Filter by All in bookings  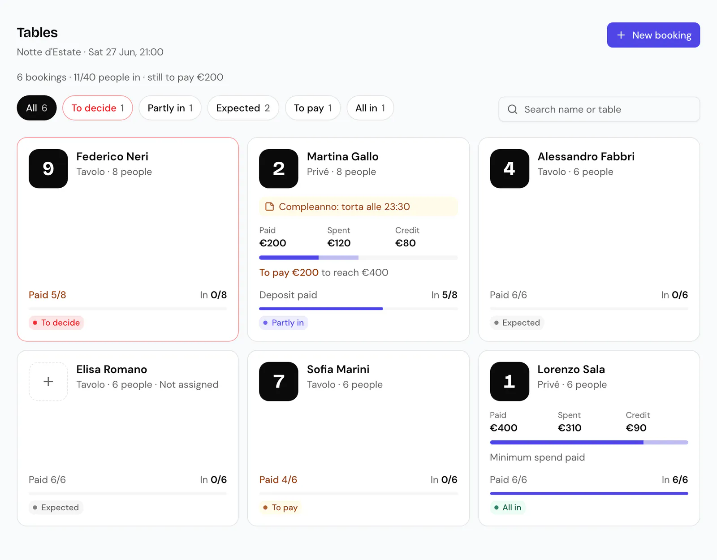[370, 108]
